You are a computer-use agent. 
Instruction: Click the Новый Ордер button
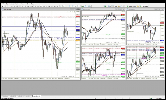pos(131,6)
